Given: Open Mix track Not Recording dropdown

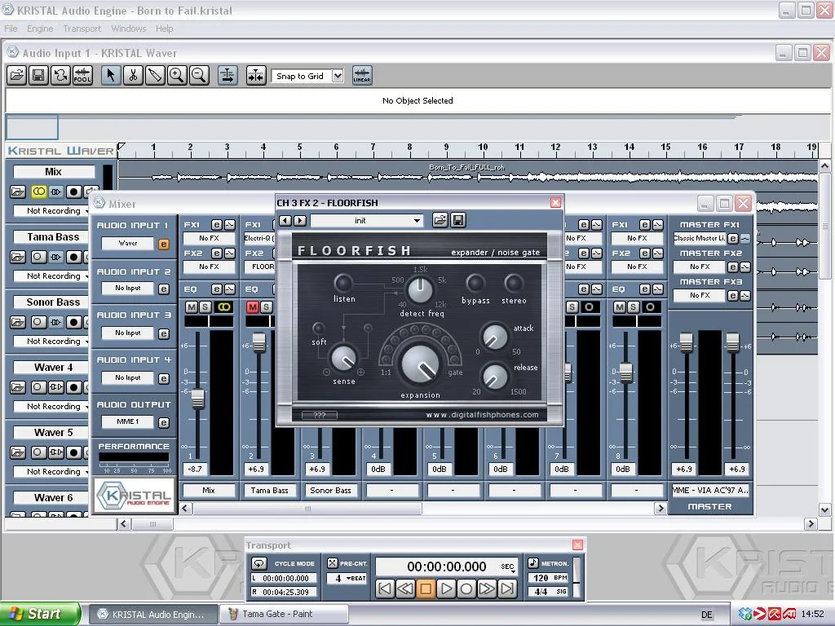Looking at the screenshot, I should coord(55,210).
